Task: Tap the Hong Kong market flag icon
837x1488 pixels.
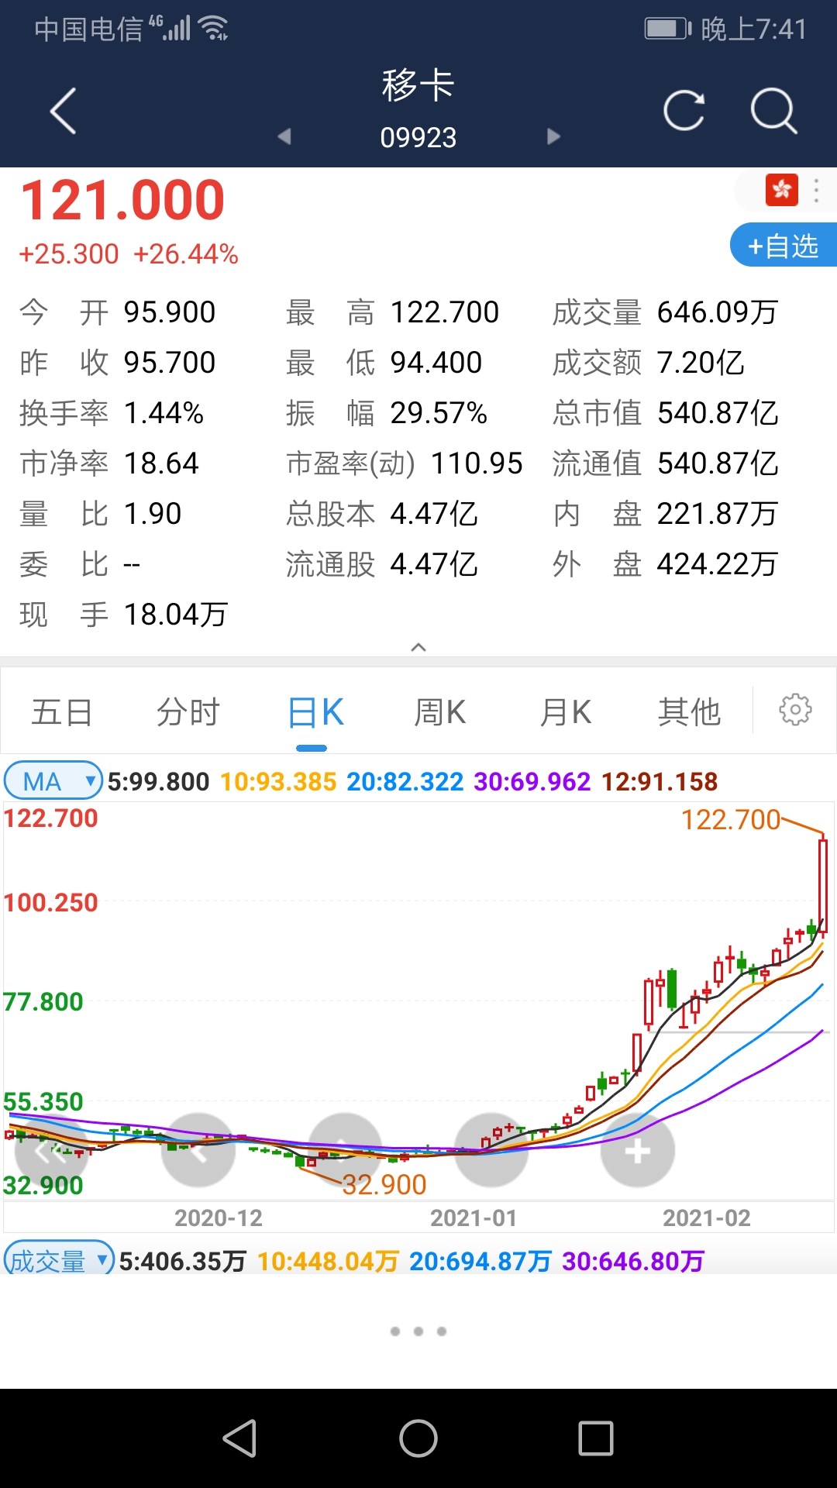Action: (x=781, y=190)
